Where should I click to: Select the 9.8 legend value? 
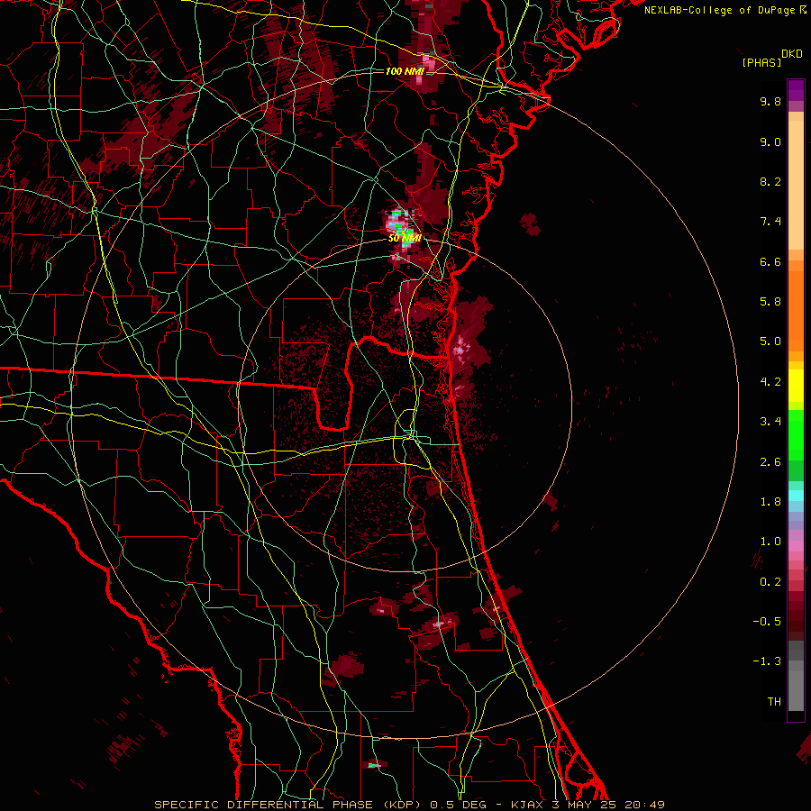tap(770, 101)
